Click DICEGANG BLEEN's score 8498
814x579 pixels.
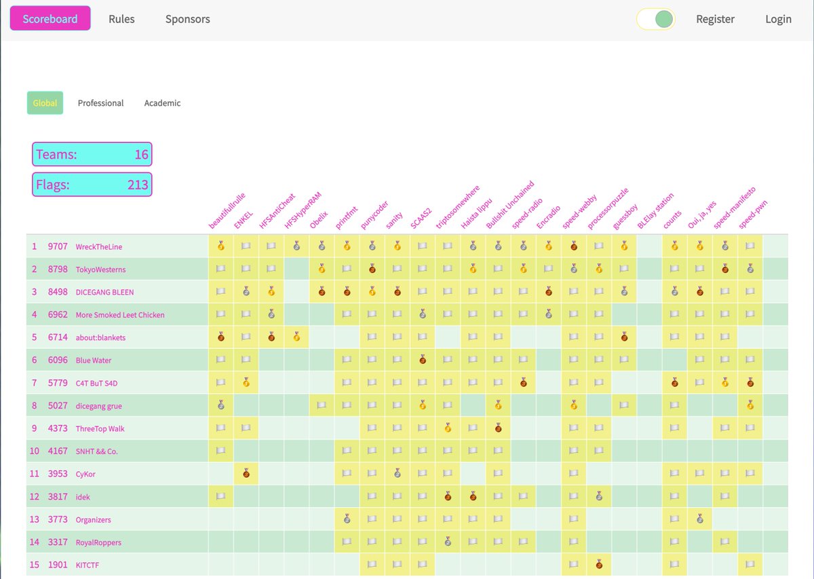pos(58,292)
